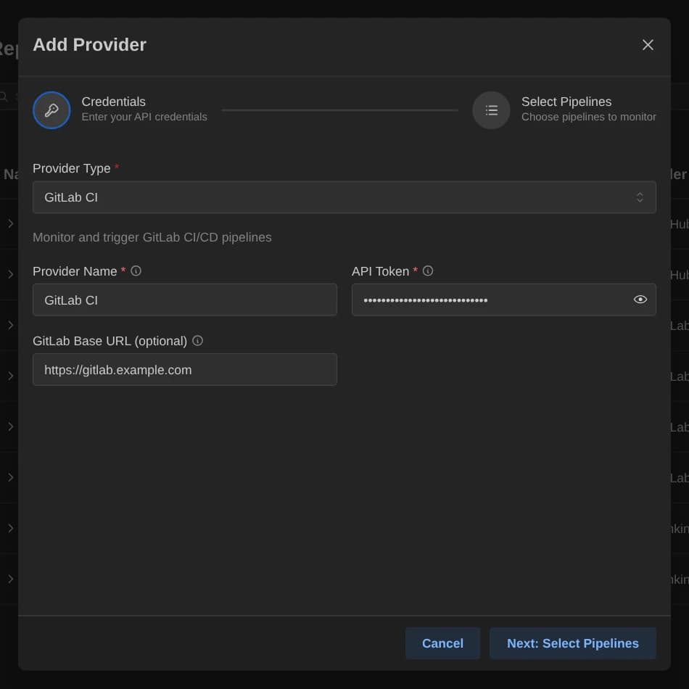Show info for Provider Name field
Screen dimensions: 689x689
click(136, 271)
